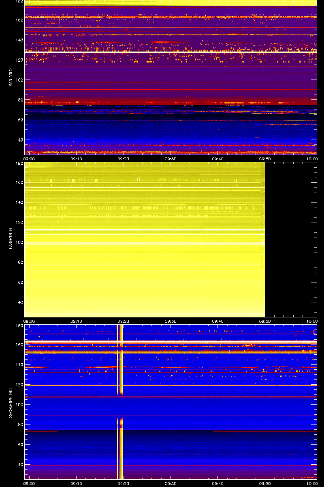Select 09:10 tick label under San Vito panel

pyautogui.click(x=77, y=159)
